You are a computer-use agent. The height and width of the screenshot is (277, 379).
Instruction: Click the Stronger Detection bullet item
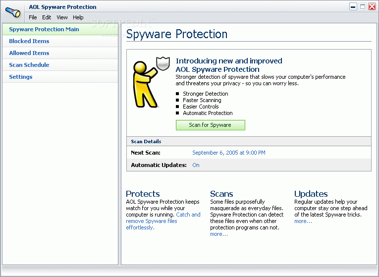pos(206,94)
